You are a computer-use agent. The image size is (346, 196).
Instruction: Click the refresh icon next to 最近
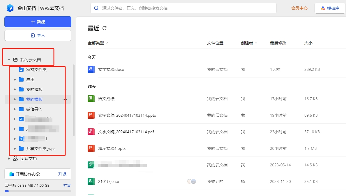tap(105, 28)
